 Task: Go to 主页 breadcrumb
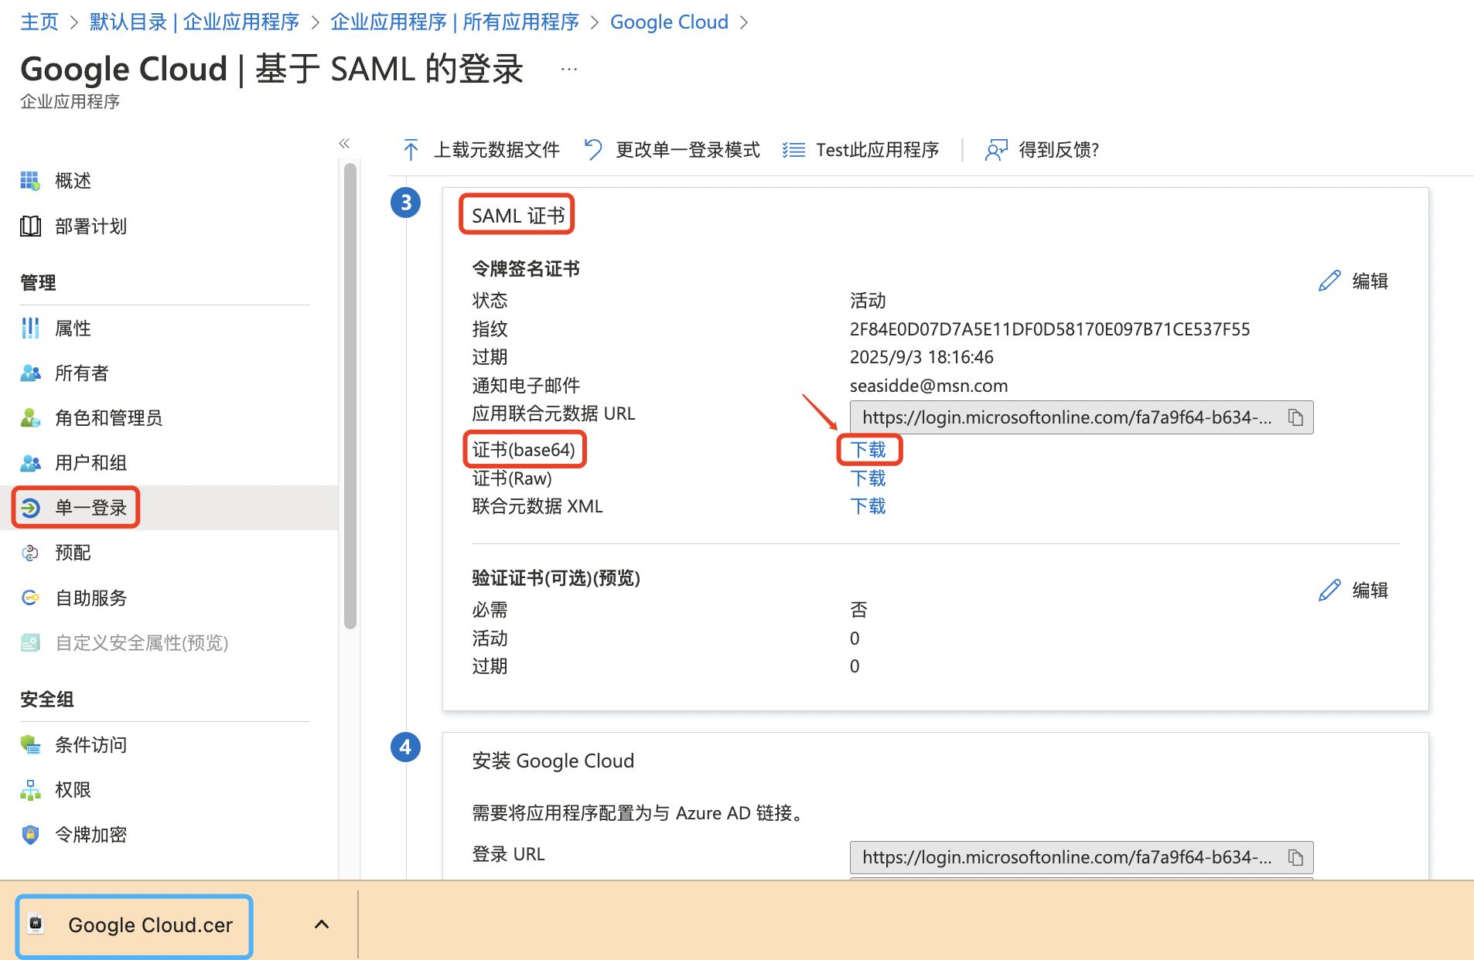tap(39, 22)
